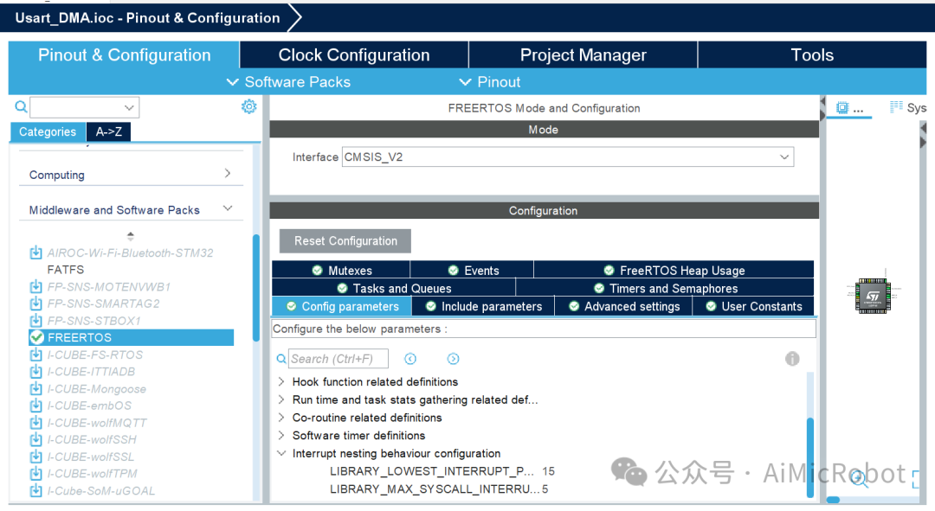
Task: Click the parameter search magnifier icon
Action: [x=280, y=359]
